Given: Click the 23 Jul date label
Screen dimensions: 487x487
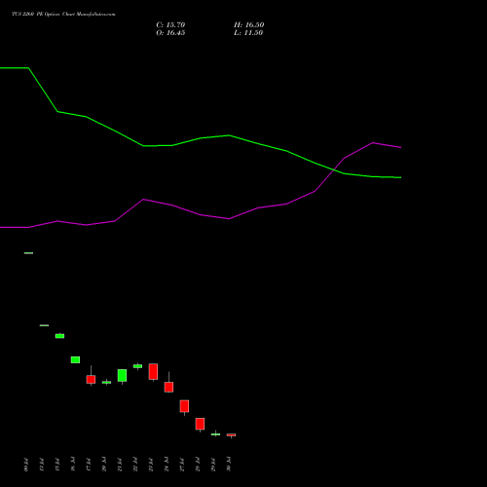Looking at the screenshot, I should click(151, 465).
